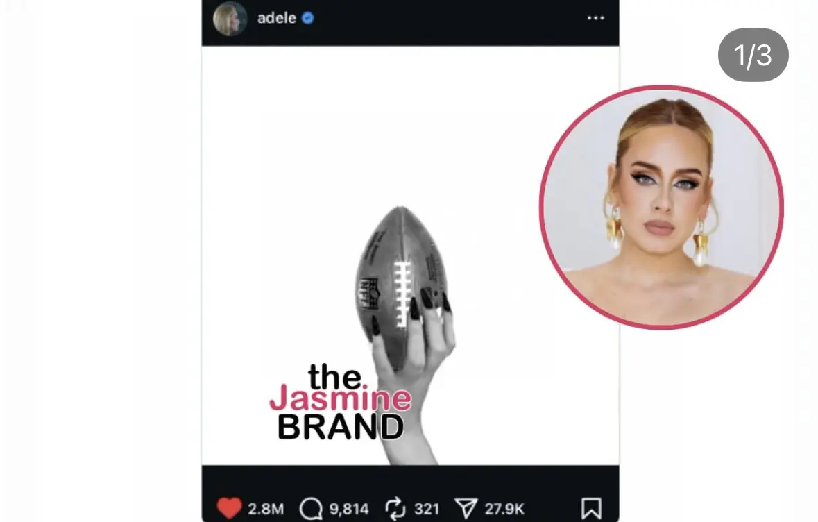The height and width of the screenshot is (522, 818).
Task: Click the Jasmine BRAND watermark logo
Action: click(x=340, y=402)
